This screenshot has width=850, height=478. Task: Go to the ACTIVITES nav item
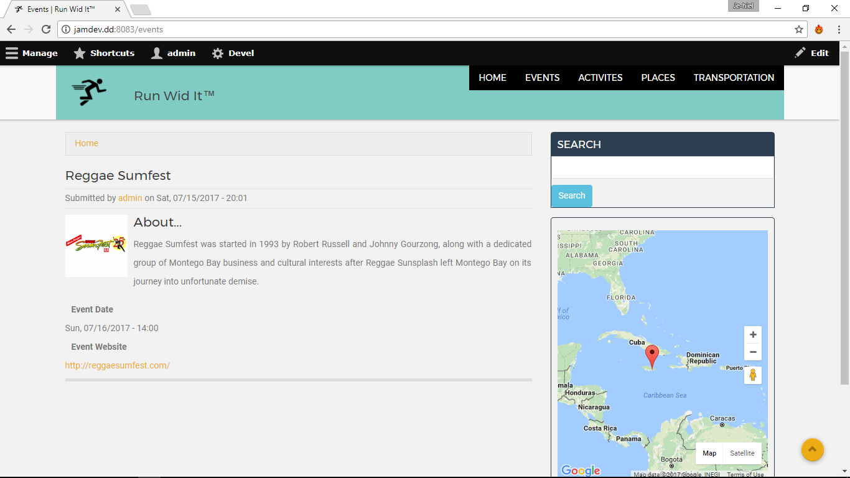coord(600,78)
